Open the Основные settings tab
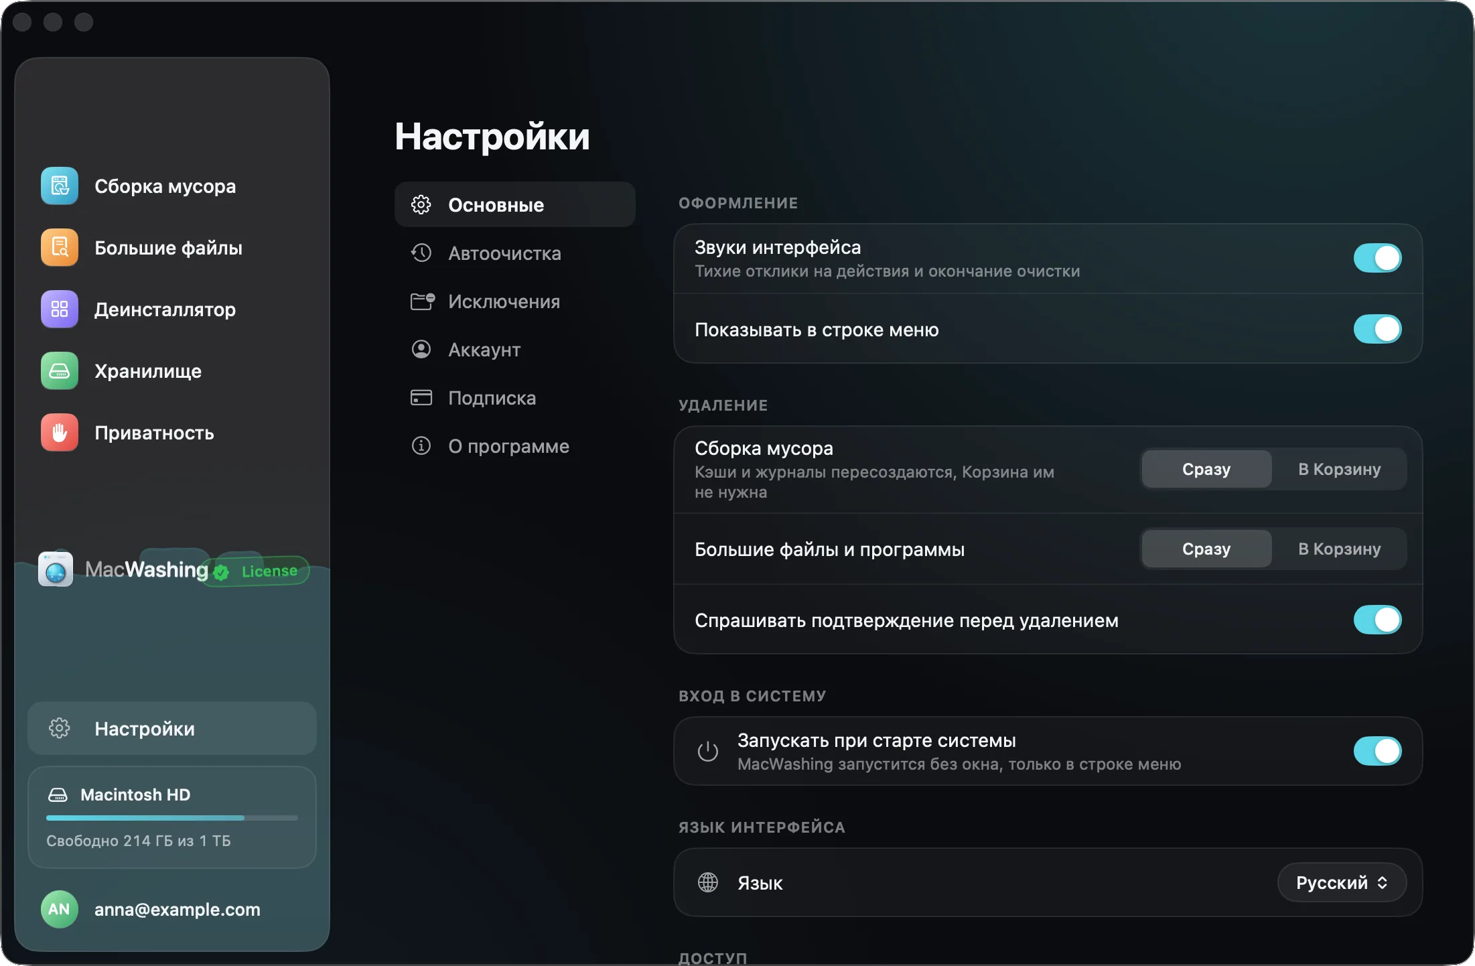1475x966 pixels. [x=514, y=204]
